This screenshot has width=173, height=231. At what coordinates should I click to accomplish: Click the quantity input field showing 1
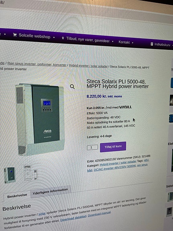click(92, 147)
